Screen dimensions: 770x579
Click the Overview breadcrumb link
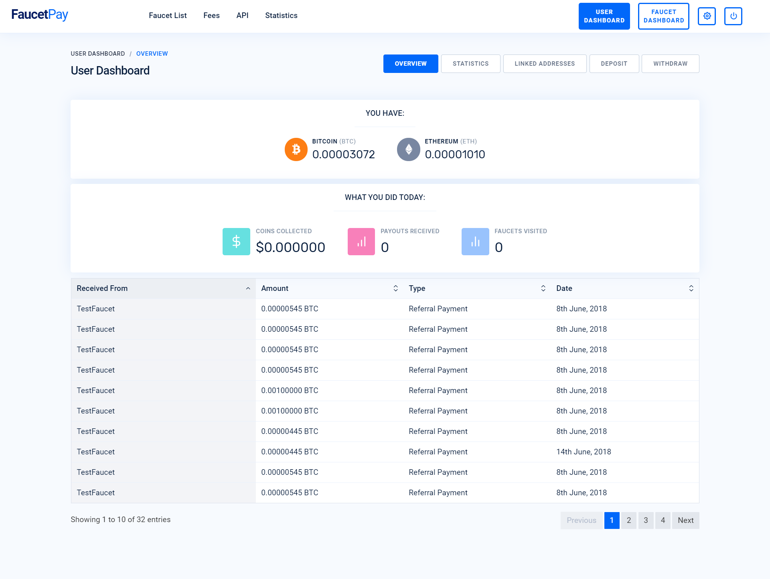[152, 54]
